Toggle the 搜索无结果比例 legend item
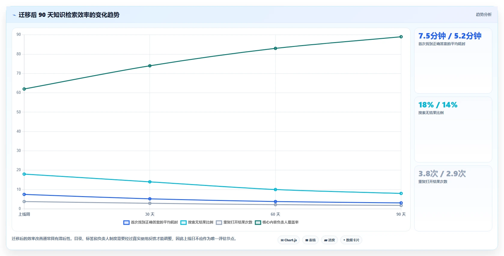Screen dimensions: 504x256 click(x=197, y=222)
